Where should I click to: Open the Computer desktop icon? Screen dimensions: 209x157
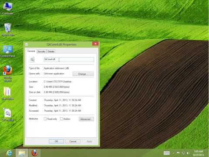(x=7, y=8)
